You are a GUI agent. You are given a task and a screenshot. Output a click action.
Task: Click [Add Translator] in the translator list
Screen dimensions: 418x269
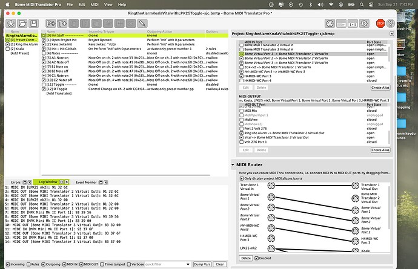click(x=59, y=93)
